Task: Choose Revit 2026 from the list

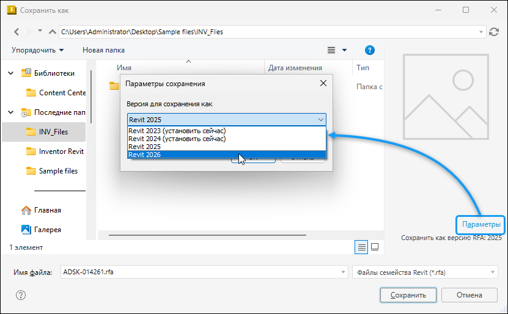Action: [226, 155]
